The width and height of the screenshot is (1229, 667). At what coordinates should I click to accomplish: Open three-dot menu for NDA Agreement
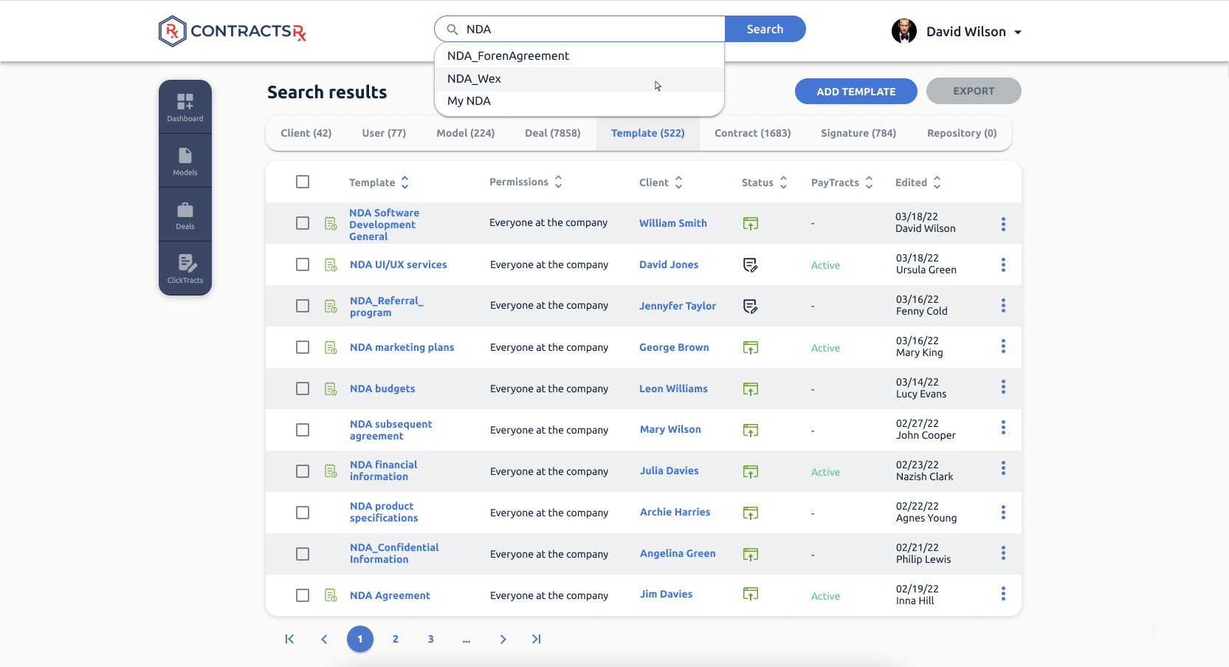[x=1003, y=594]
